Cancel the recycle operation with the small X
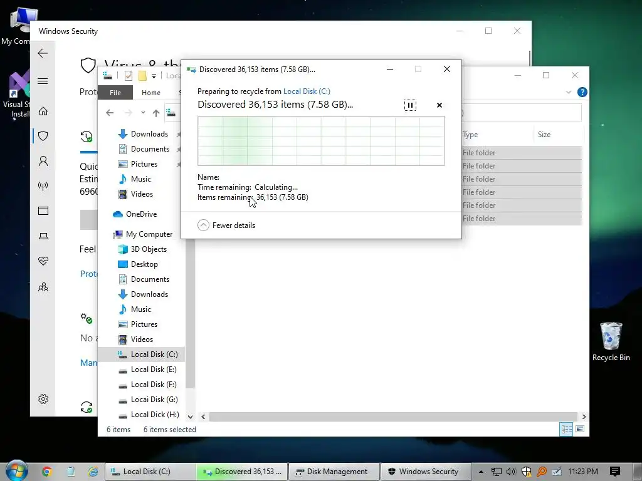Screen dimensions: 642x481 click(439, 105)
